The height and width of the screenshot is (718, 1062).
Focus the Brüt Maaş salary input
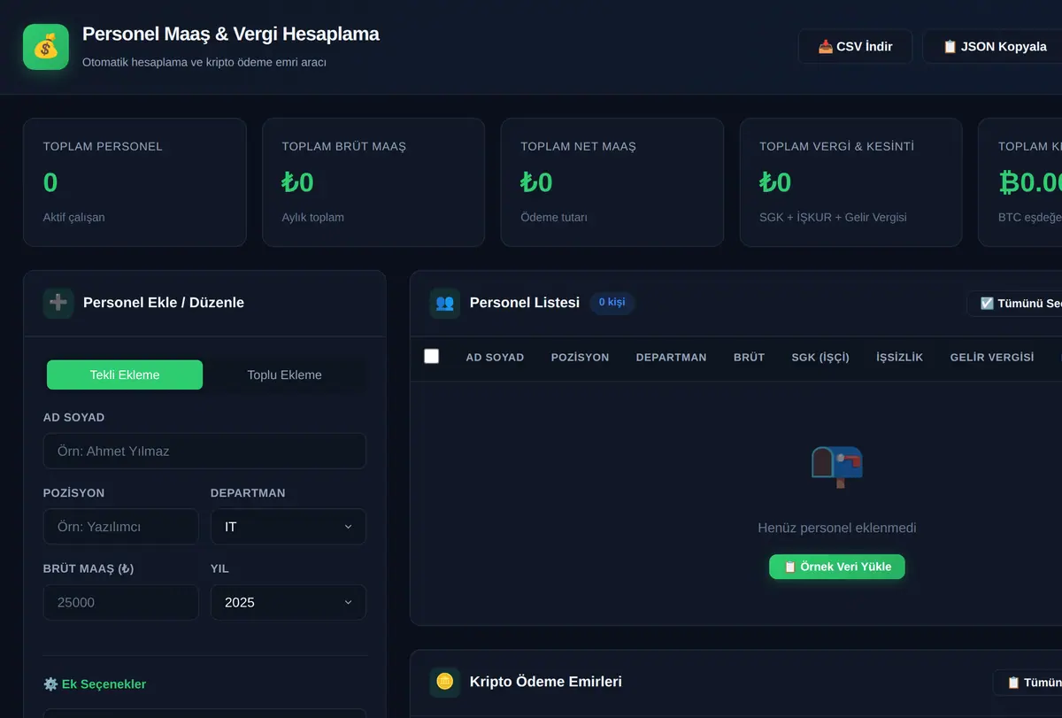121,602
